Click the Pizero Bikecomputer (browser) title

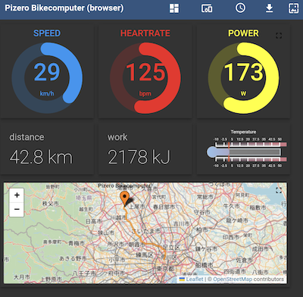tap(64, 8)
